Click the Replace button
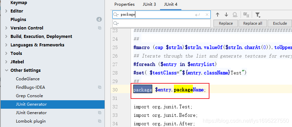 click(226, 23)
